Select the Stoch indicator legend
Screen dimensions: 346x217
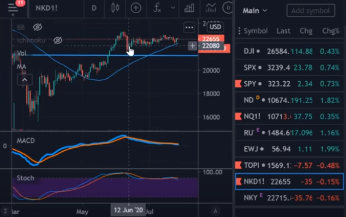[x=25, y=178]
